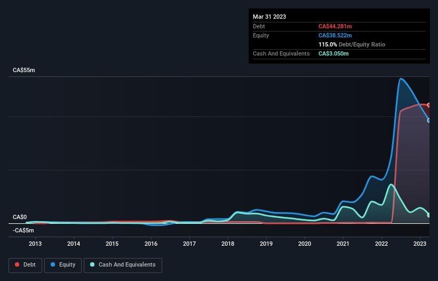Click the 2022 x-axis label

(x=381, y=244)
